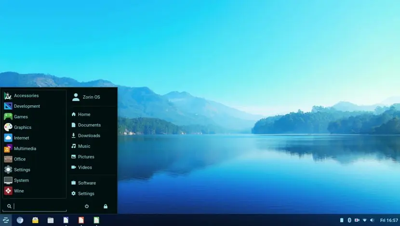Open Bluetooth tray icon
Image resolution: width=400 pixels, height=226 pixels.
[349, 220]
